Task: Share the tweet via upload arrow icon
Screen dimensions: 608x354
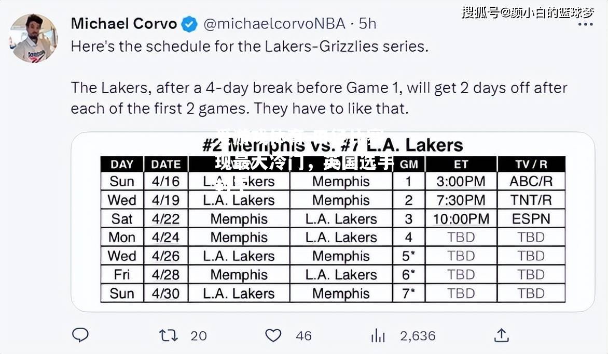Action: (501, 335)
